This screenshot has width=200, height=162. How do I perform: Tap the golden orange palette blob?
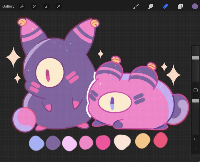click(143, 141)
